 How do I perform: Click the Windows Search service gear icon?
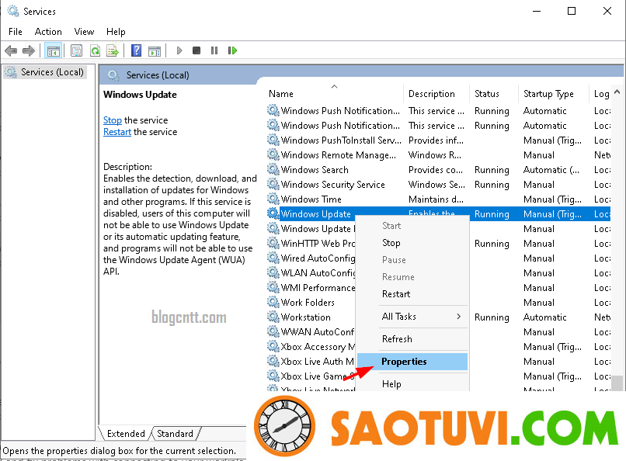pos(273,169)
